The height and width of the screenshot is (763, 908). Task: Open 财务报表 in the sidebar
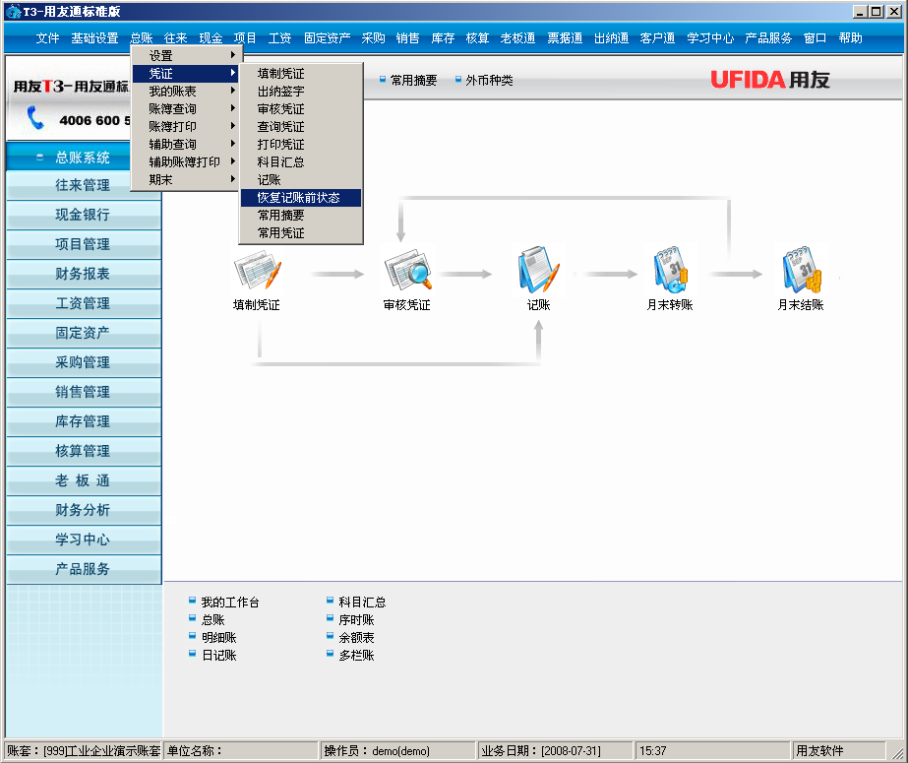[x=84, y=274]
